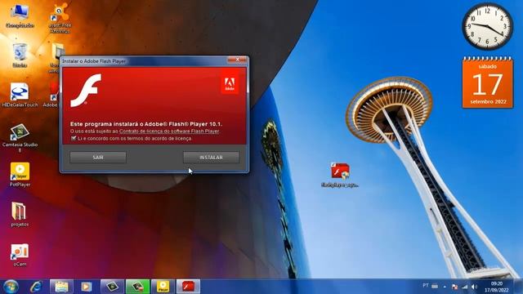Select the Recycle Bin desktop icon
Screen dimensions: 523x294
20,56
